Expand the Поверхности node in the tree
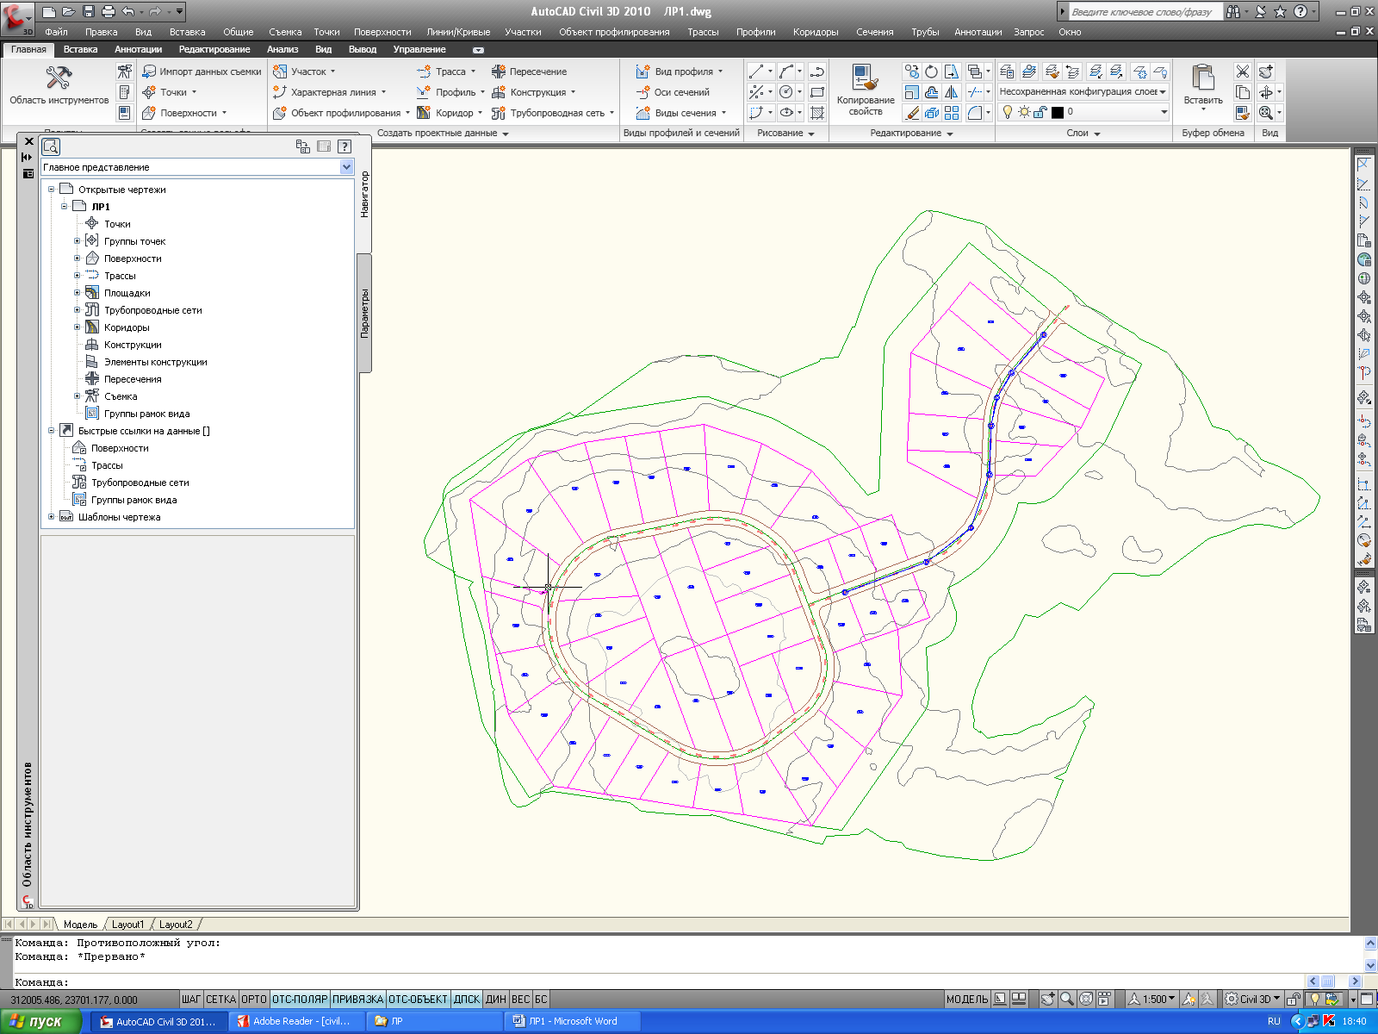This screenshot has height=1034, width=1378. (x=77, y=258)
